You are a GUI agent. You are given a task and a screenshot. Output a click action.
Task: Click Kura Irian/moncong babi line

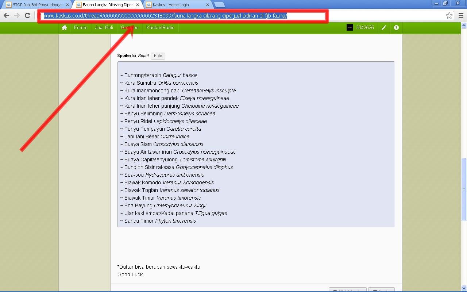[178, 91]
